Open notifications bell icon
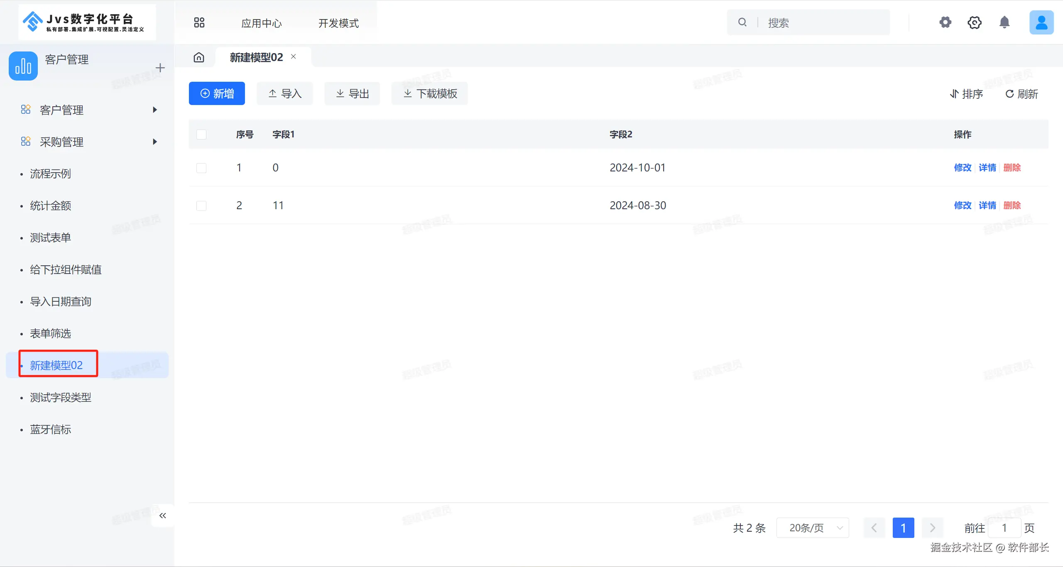Image resolution: width=1063 pixels, height=567 pixels. [1004, 22]
